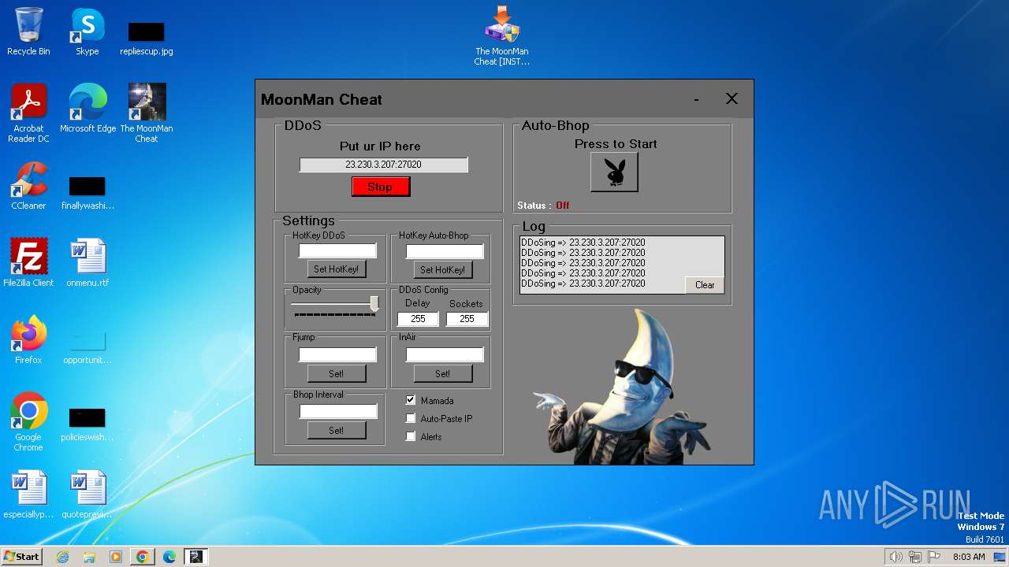
Task: Open the finallywashi... desktop file
Action: tap(87, 194)
